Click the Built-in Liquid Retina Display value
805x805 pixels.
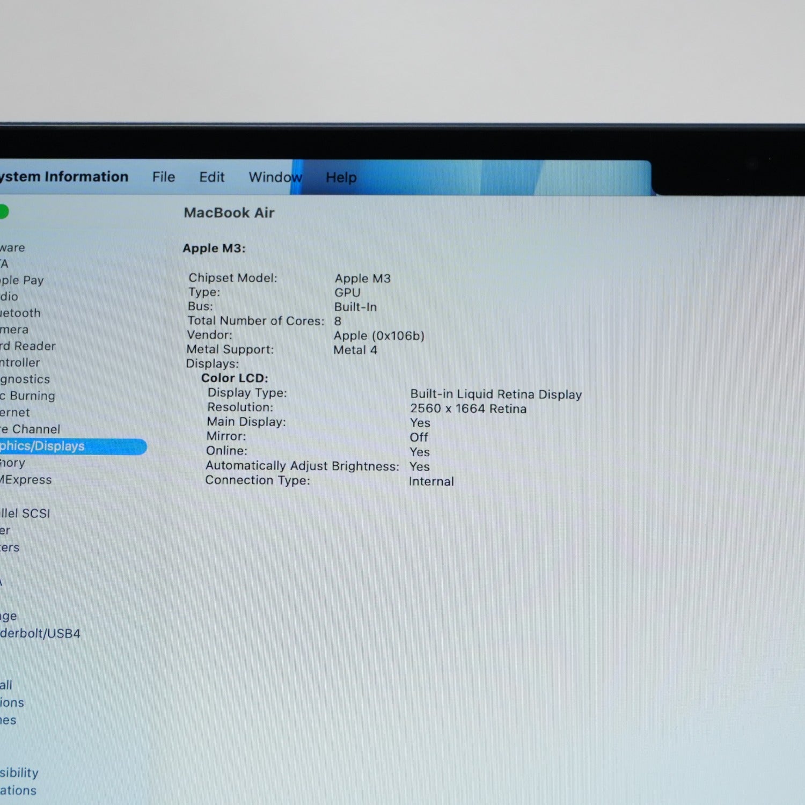click(x=496, y=394)
